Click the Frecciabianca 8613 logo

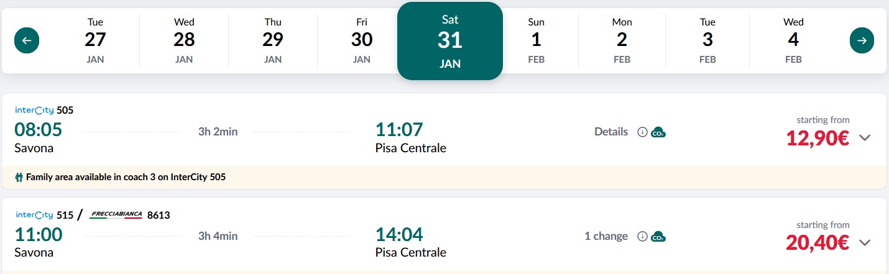pyautogui.click(x=116, y=215)
